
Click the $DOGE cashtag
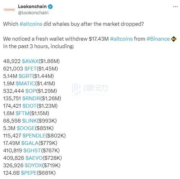pyautogui.click(x=26, y=128)
